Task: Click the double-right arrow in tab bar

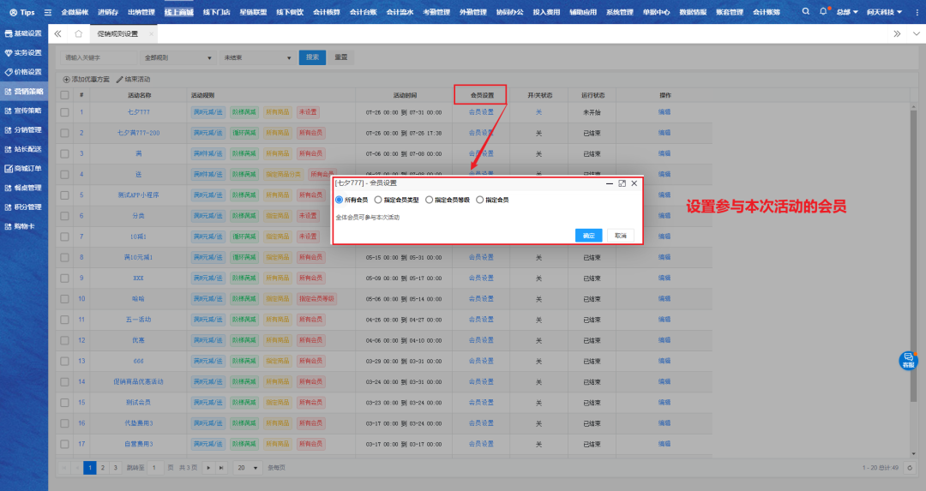Action: pyautogui.click(x=897, y=33)
